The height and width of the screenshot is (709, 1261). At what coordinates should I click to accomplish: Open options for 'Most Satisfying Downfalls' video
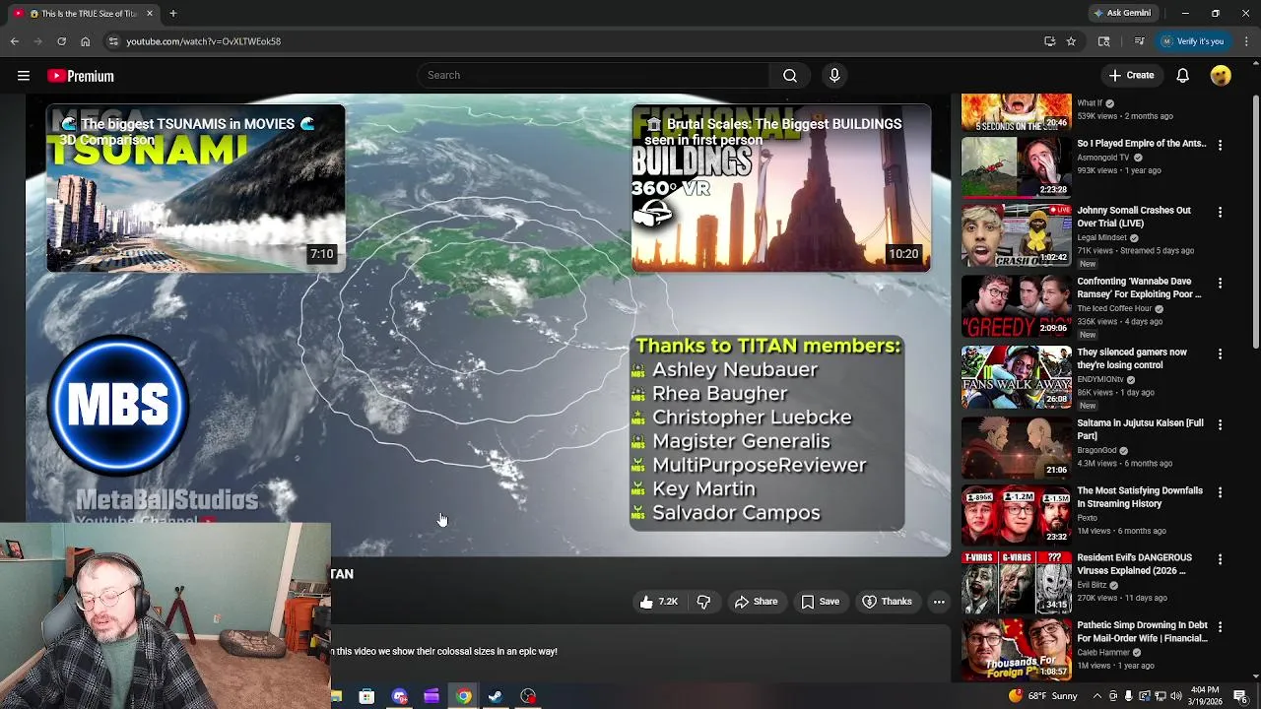[1220, 491]
